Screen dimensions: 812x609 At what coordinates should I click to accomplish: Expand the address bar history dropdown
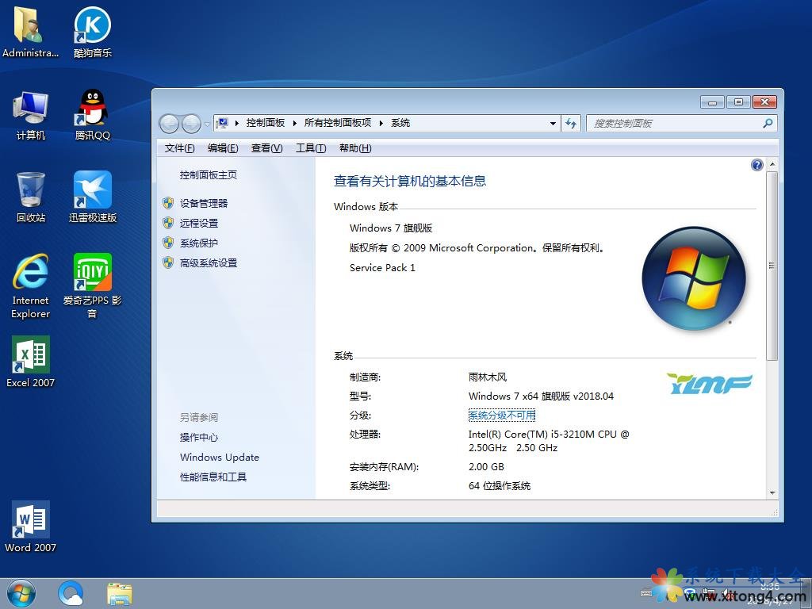pos(553,124)
